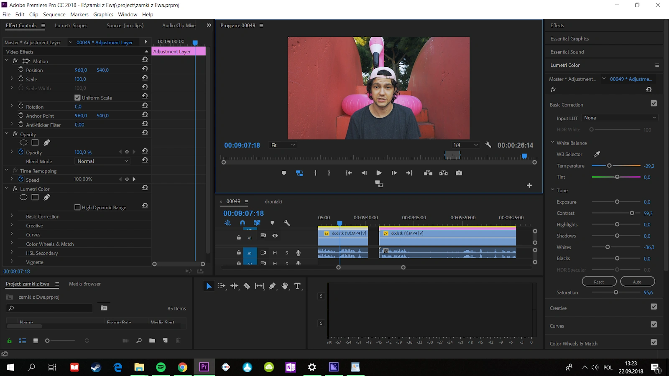The image size is (669, 376).
Task: Select the Razor tool in tools panel
Action: pos(247,286)
